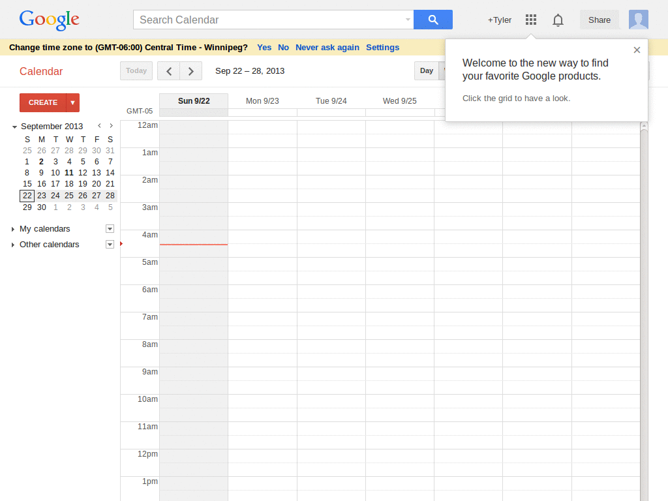Screen dimensions: 668x501
Task: Click Sunday 9am slot in grid
Action: tap(194, 380)
